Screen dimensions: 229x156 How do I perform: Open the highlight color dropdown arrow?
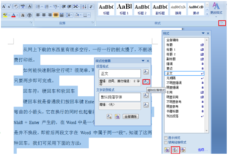click(x=9, y=15)
